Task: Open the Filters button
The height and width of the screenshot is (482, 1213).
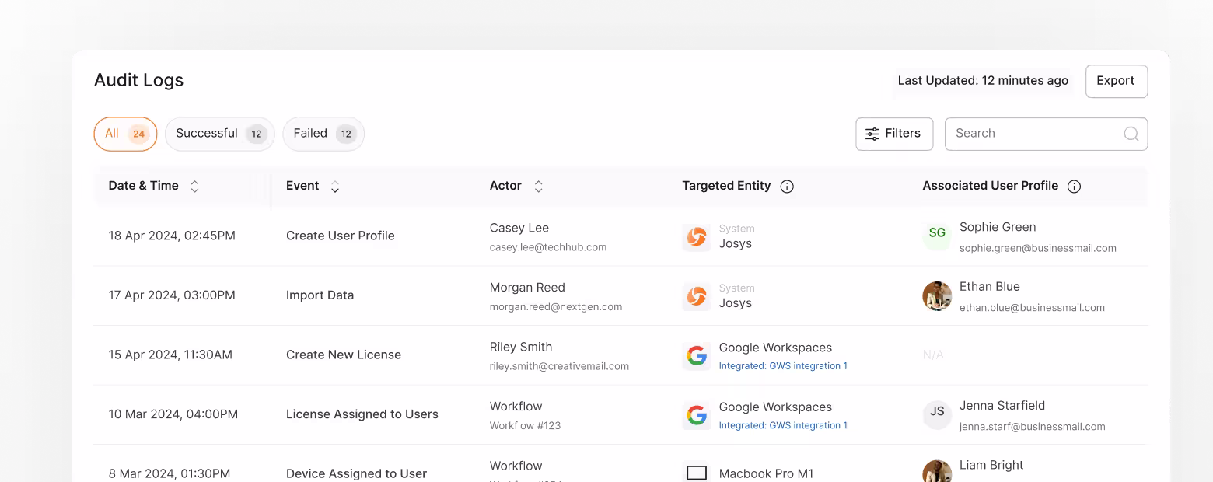Action: 894,134
